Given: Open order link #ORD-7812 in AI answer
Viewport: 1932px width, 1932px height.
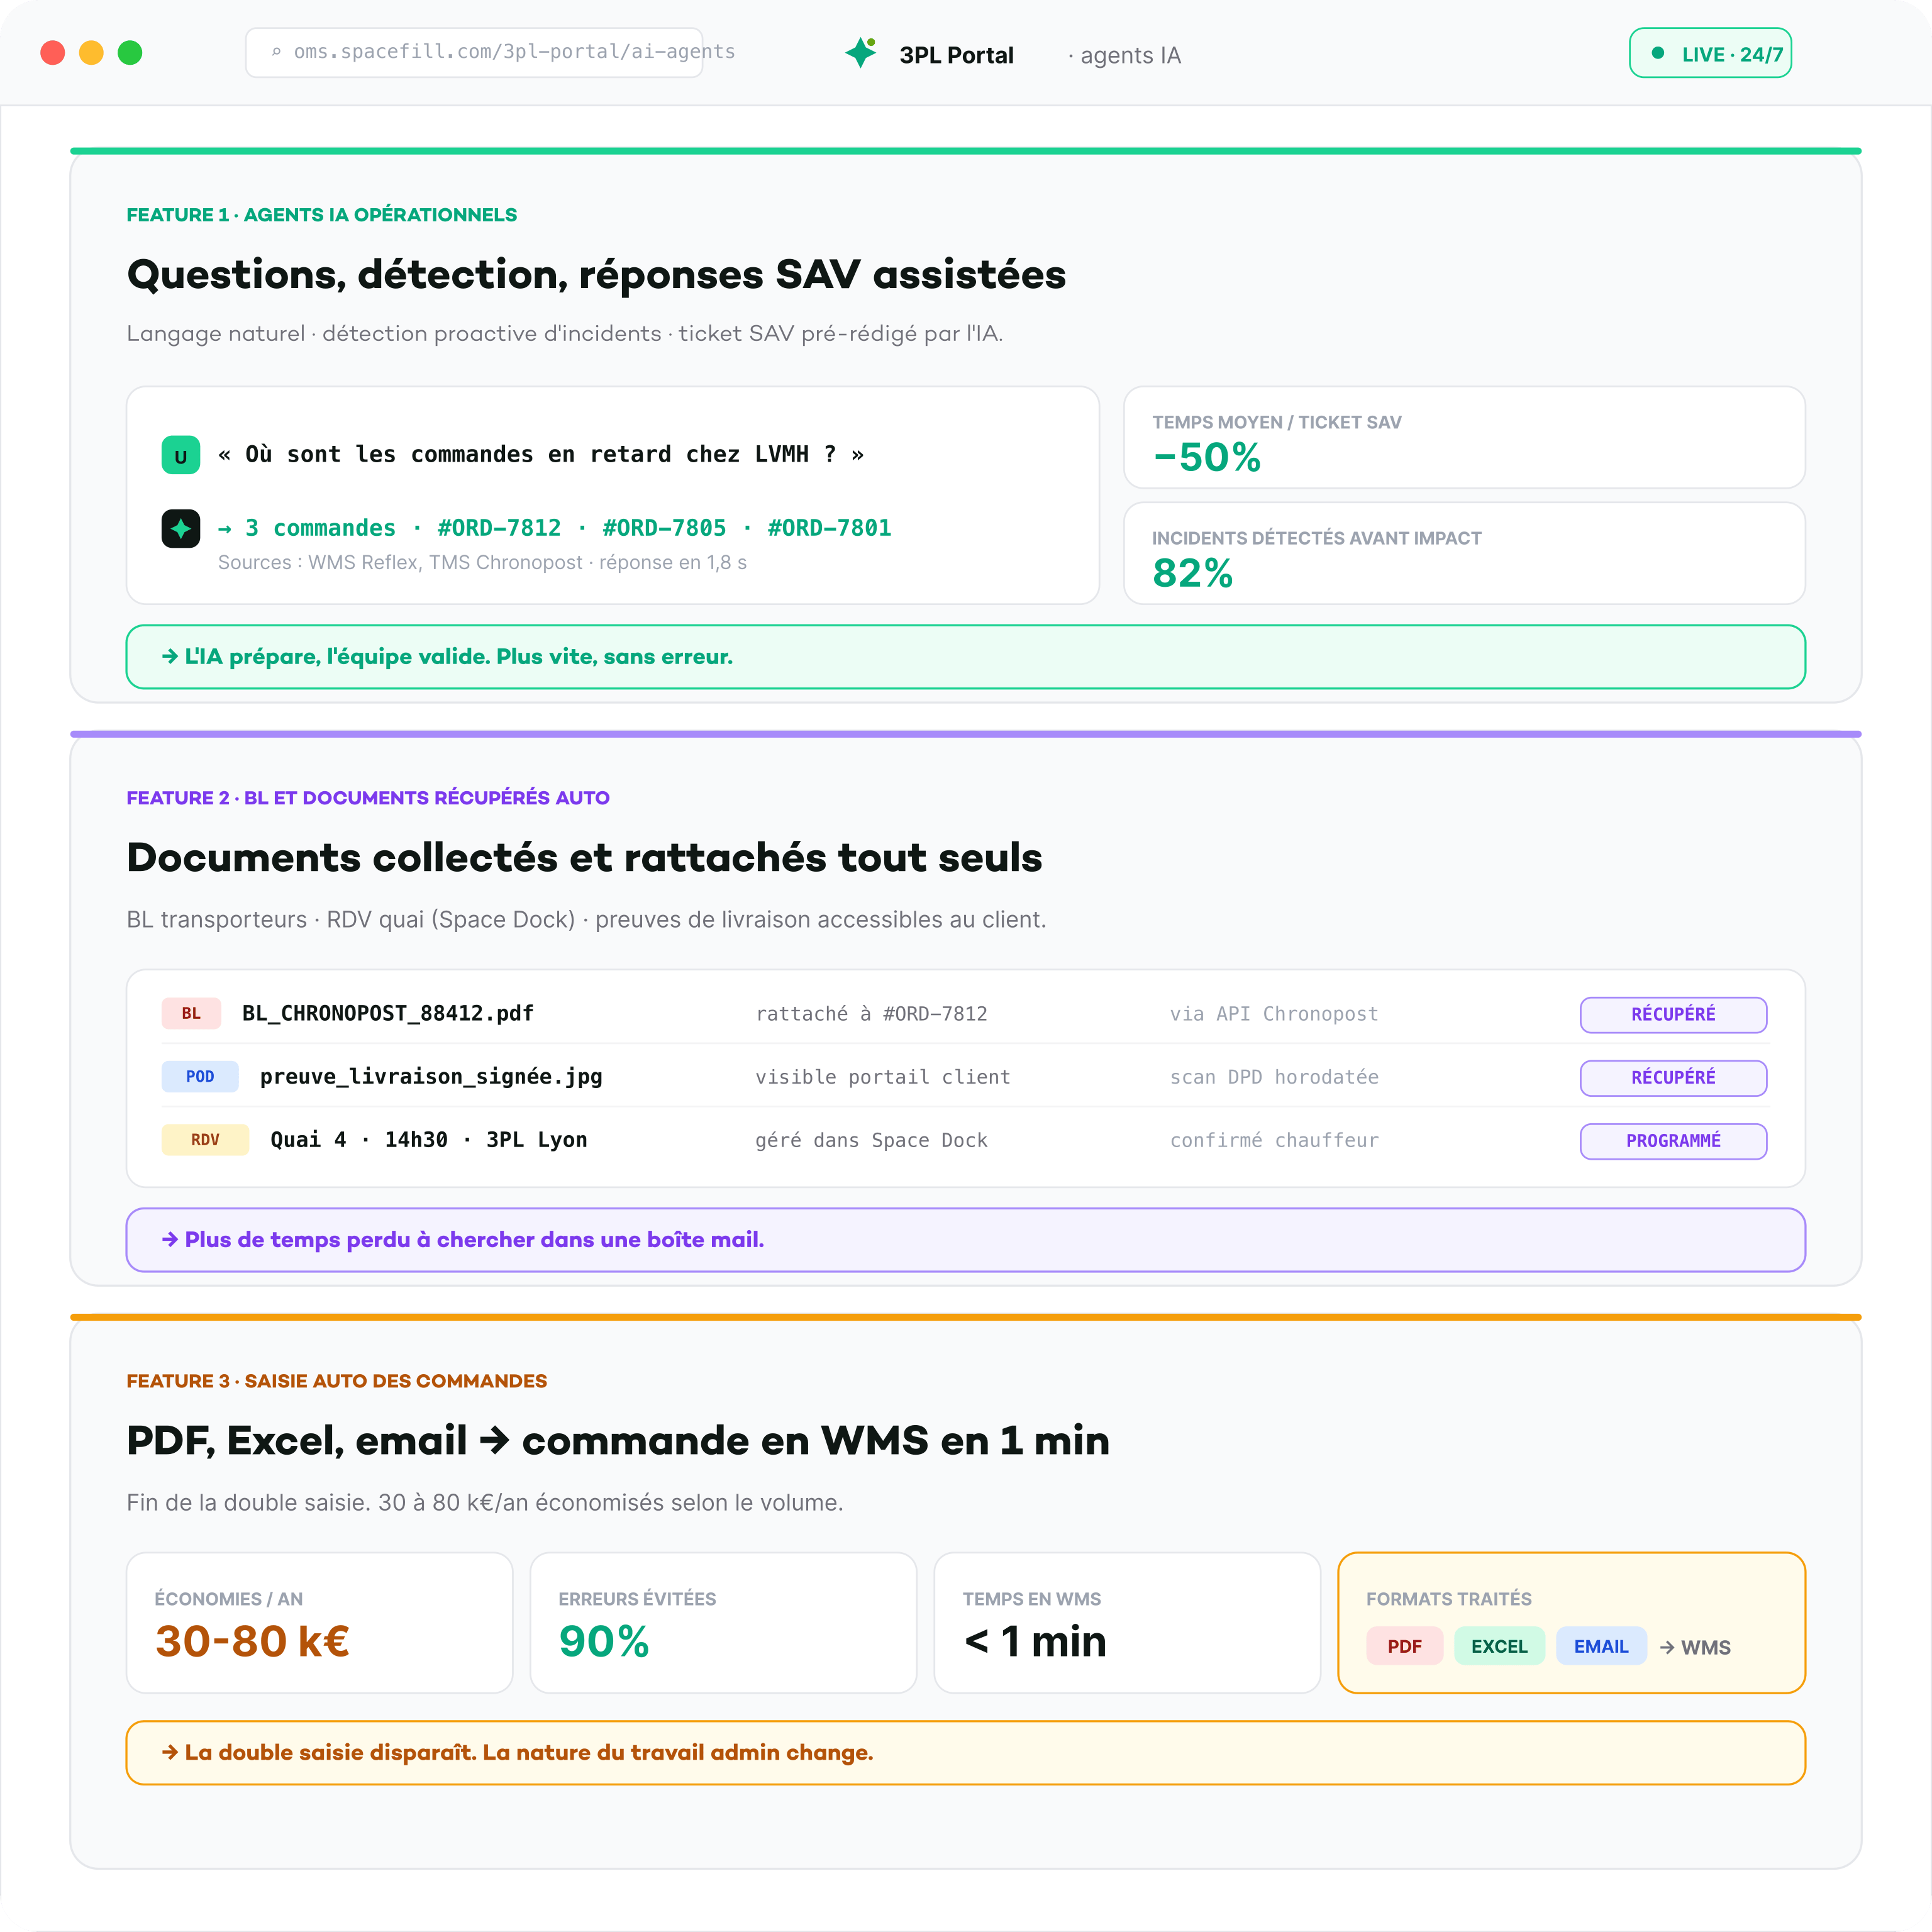Looking at the screenshot, I should (x=499, y=528).
